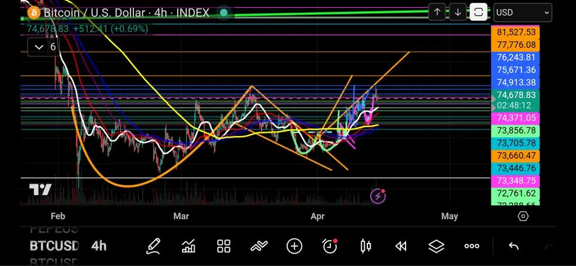Open the BTCUSD symbol selector

55,246
